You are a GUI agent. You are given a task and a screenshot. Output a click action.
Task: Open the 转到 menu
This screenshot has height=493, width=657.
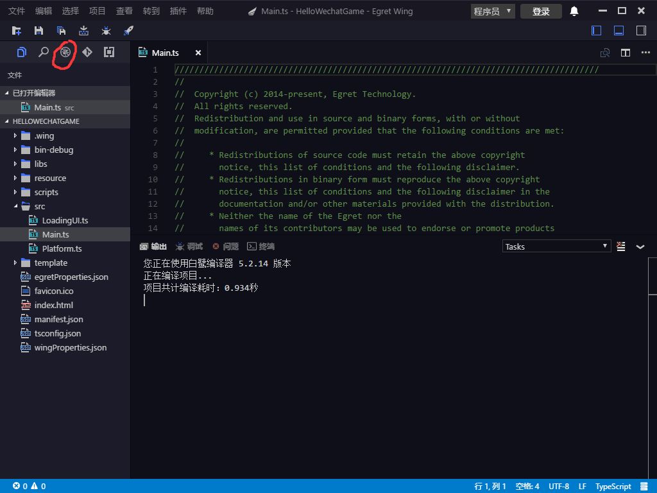[151, 11]
